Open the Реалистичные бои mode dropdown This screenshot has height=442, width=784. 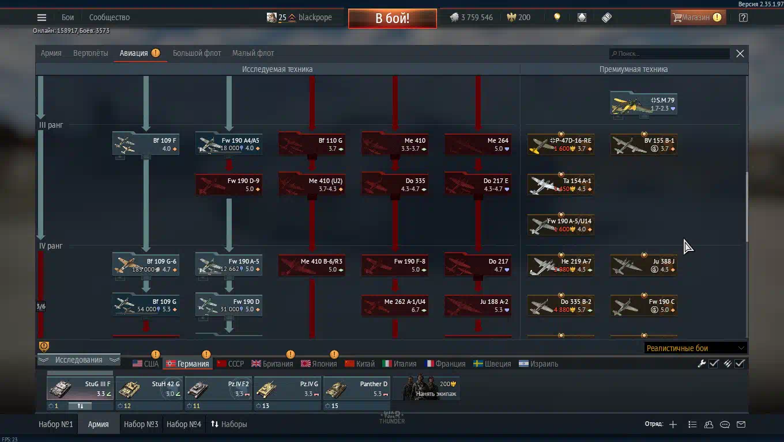tap(696, 348)
